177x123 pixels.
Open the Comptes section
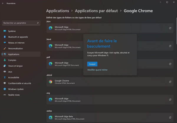click(x=12, y=60)
